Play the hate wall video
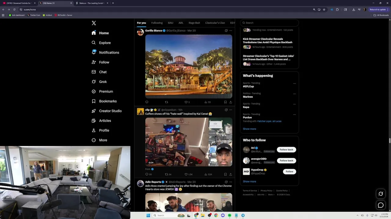 (x=189, y=142)
